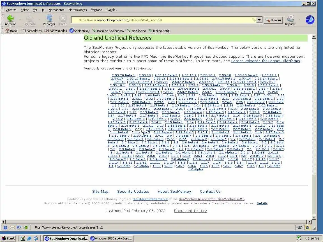
Task: Open Composer icon in status bar
Action: point(19,227)
